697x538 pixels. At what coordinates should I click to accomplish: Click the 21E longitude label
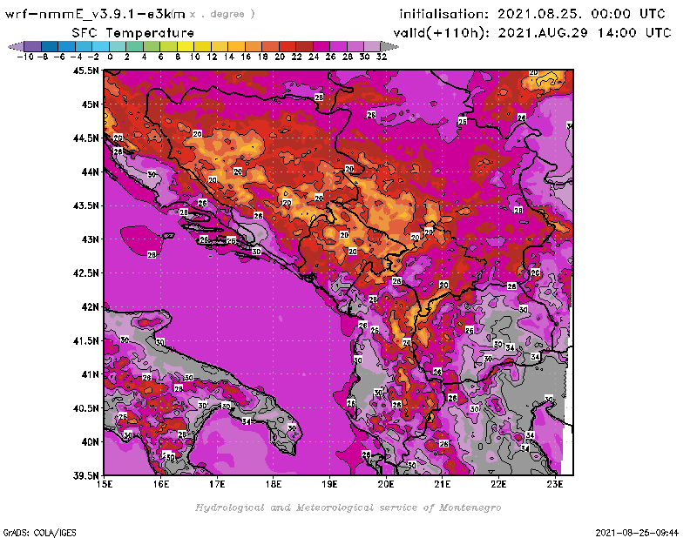[x=442, y=484]
